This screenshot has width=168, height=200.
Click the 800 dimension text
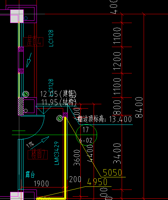pyautogui.click(x=117, y=107)
